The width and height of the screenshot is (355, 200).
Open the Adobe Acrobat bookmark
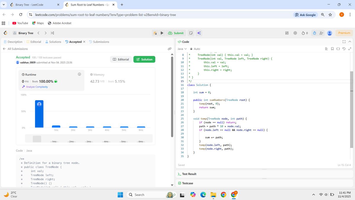(59, 23)
